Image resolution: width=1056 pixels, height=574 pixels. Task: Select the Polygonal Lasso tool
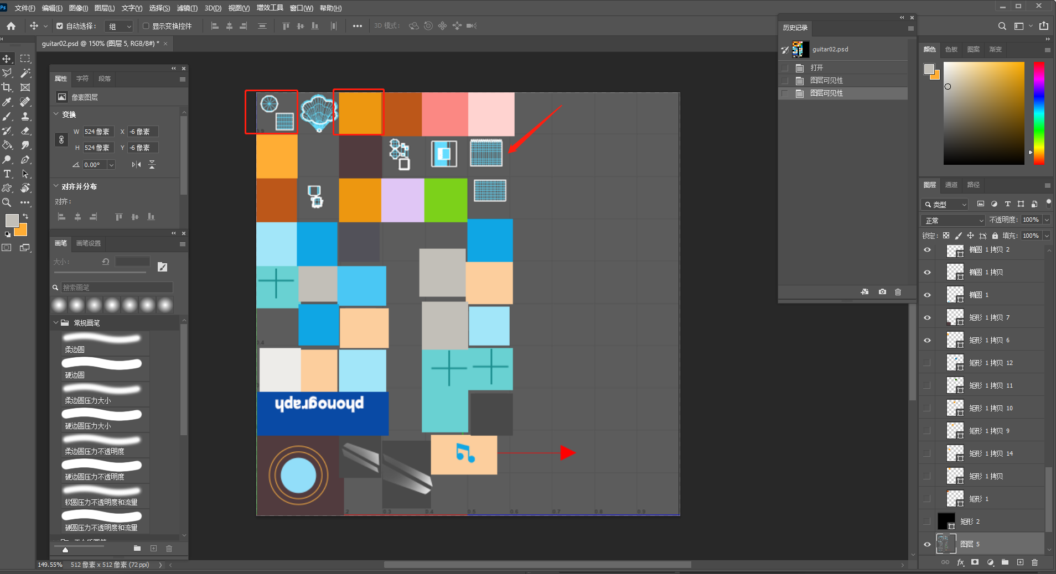[7, 73]
